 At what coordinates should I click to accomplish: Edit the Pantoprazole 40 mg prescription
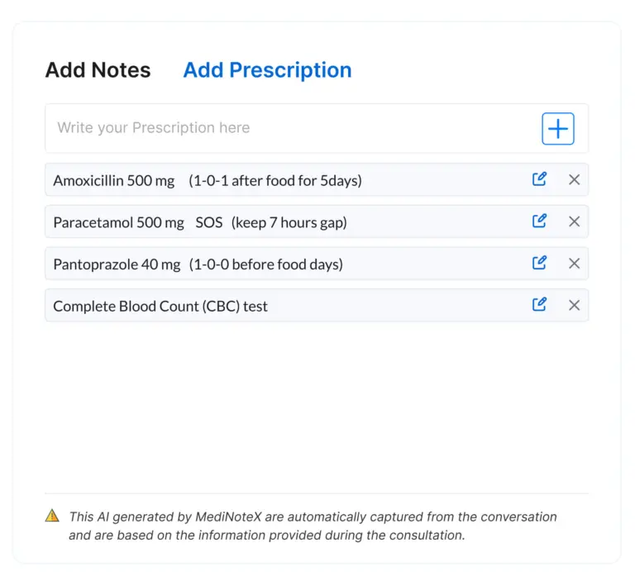pyautogui.click(x=539, y=264)
